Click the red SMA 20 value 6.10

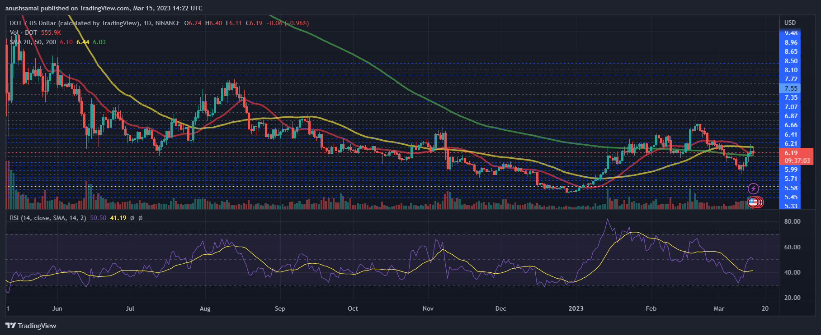[66, 42]
